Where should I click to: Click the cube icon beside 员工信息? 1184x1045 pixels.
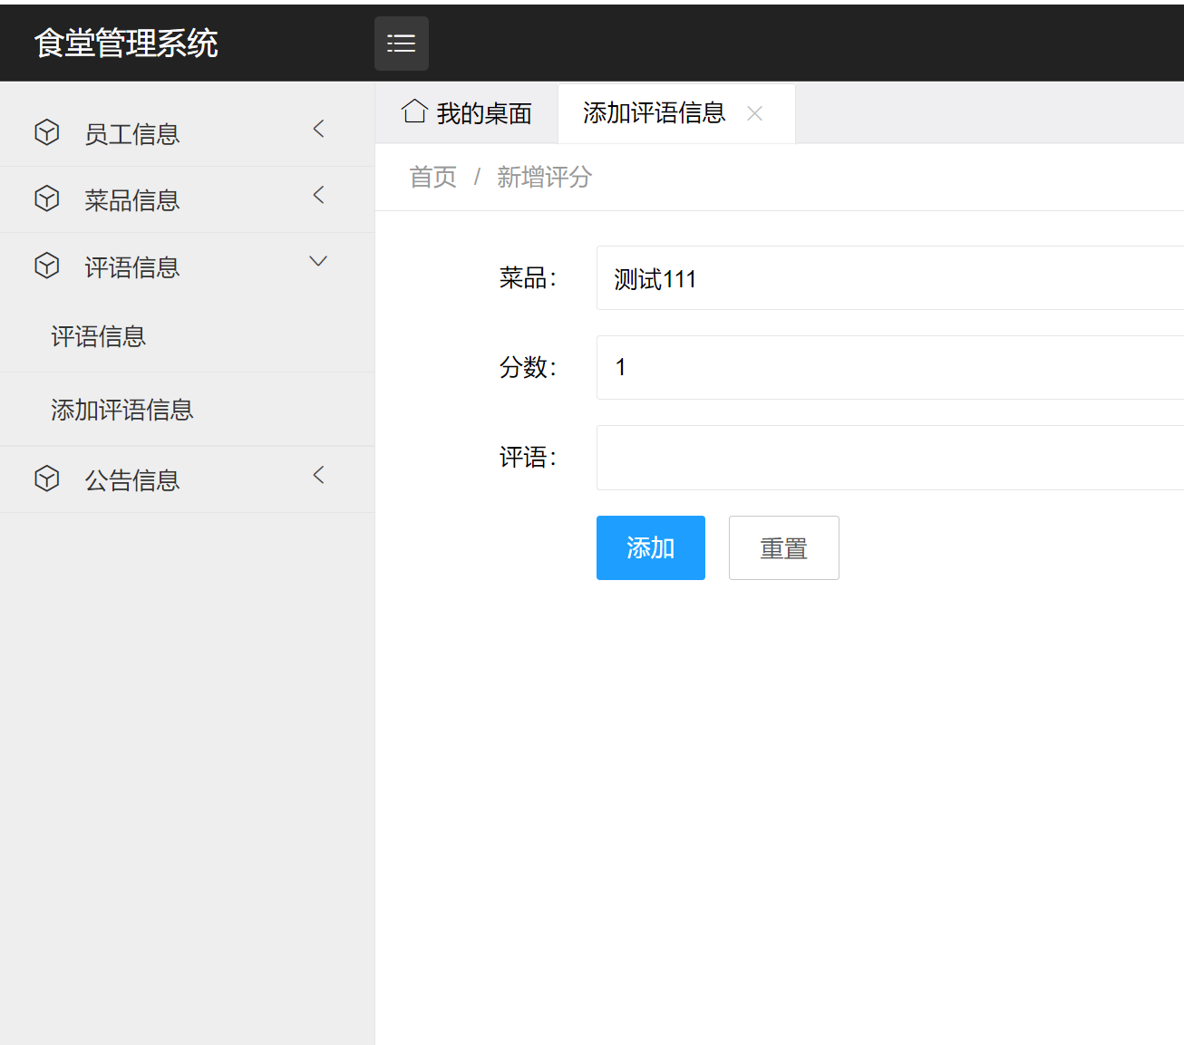pos(47,132)
